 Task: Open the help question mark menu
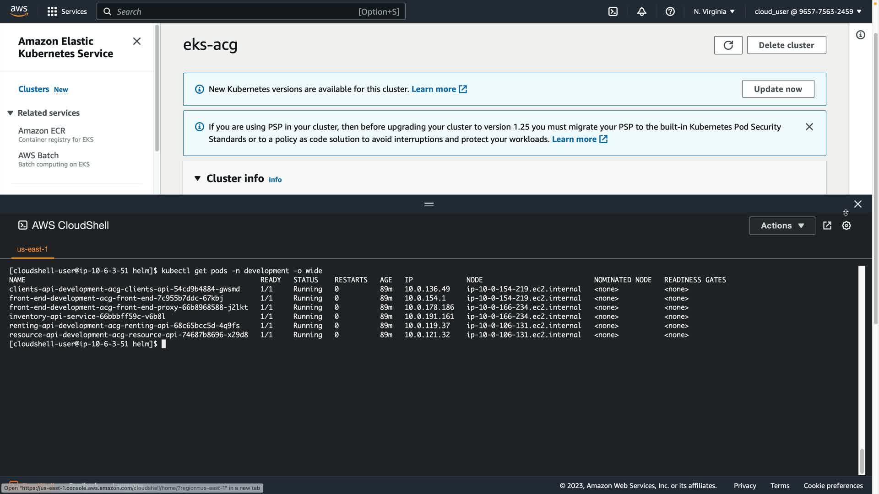(670, 11)
